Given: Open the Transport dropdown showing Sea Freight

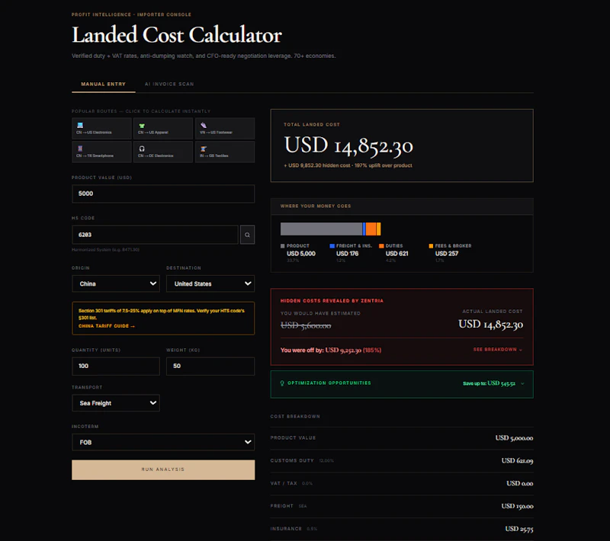Looking at the screenshot, I should 116,403.
